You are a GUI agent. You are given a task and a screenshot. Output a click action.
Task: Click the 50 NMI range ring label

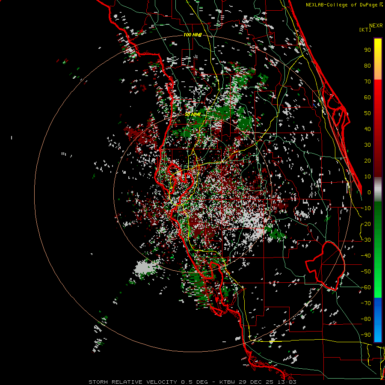coord(192,114)
